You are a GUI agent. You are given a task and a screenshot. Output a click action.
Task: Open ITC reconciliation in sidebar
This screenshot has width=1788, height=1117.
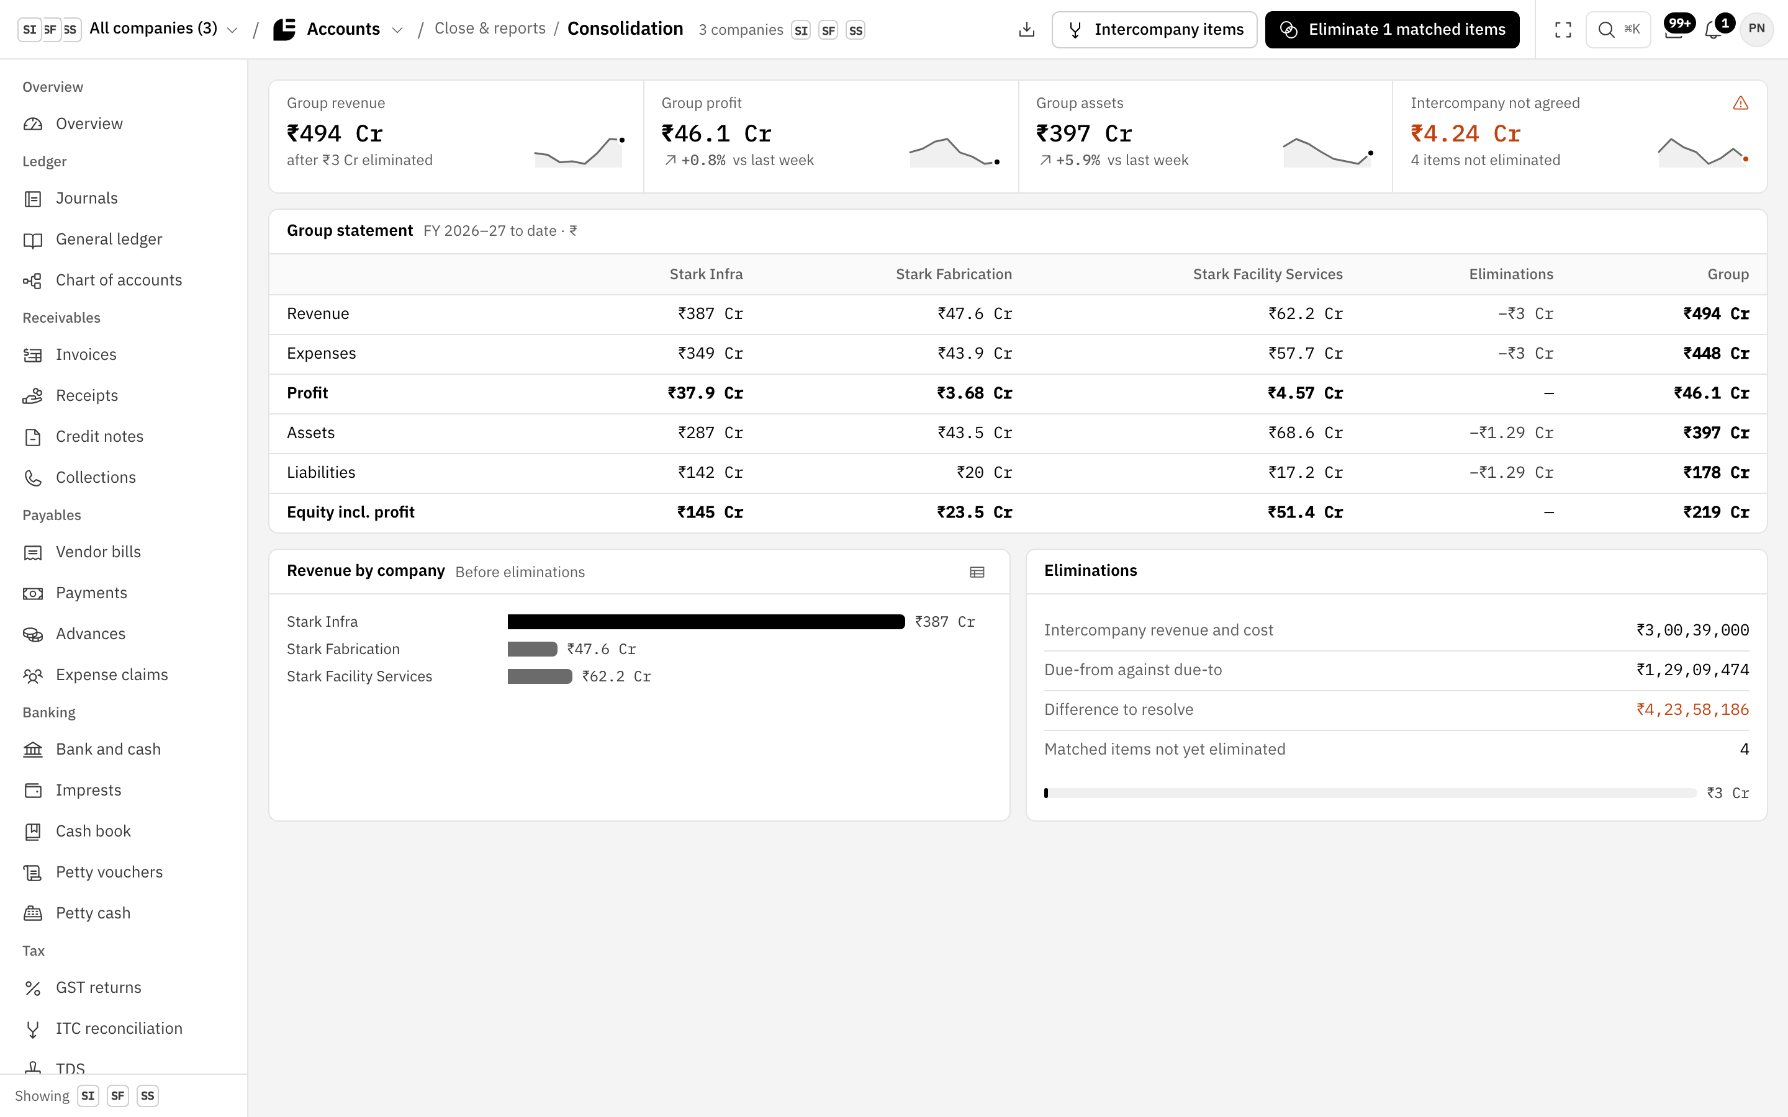[x=124, y=1029]
